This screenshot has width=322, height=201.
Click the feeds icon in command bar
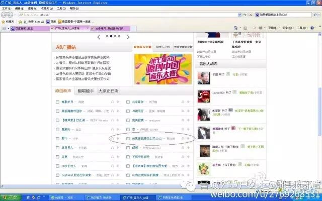[x=245, y=28]
